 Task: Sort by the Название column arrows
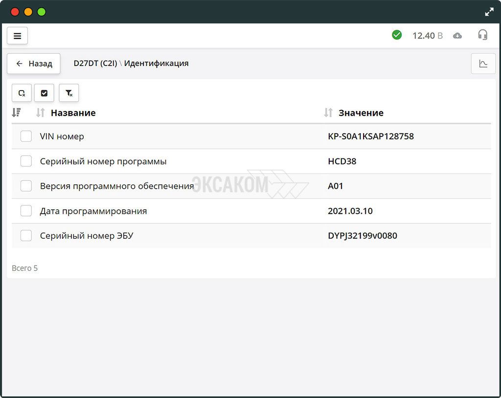click(x=41, y=113)
